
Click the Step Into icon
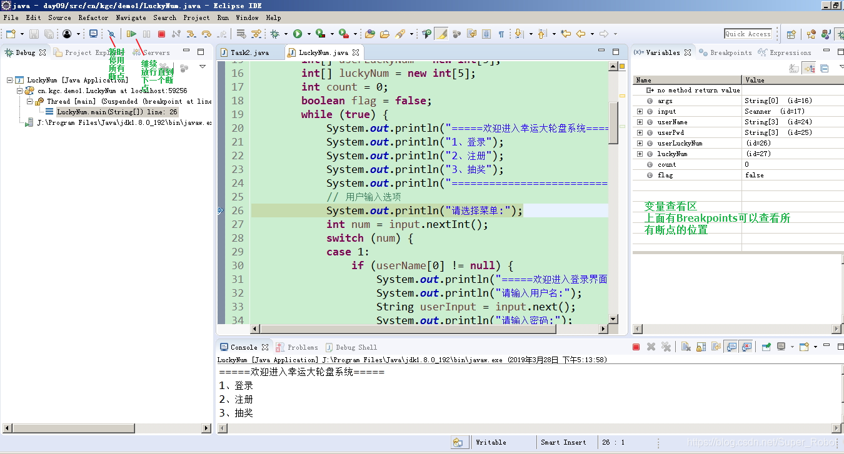pos(191,34)
